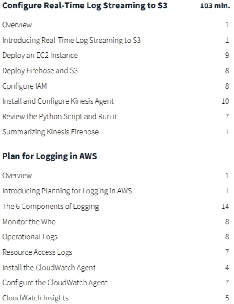Click the 103 min. duration label
Image resolution: width=234 pixels, height=304 pixels.
215,6
